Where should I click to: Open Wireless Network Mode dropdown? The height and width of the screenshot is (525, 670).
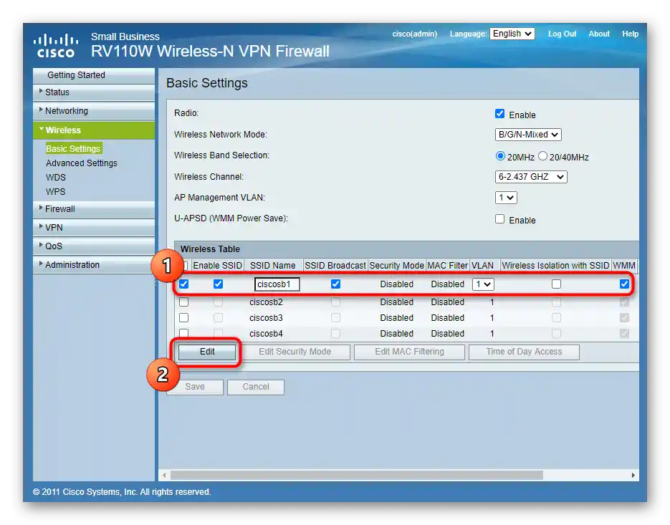528,135
